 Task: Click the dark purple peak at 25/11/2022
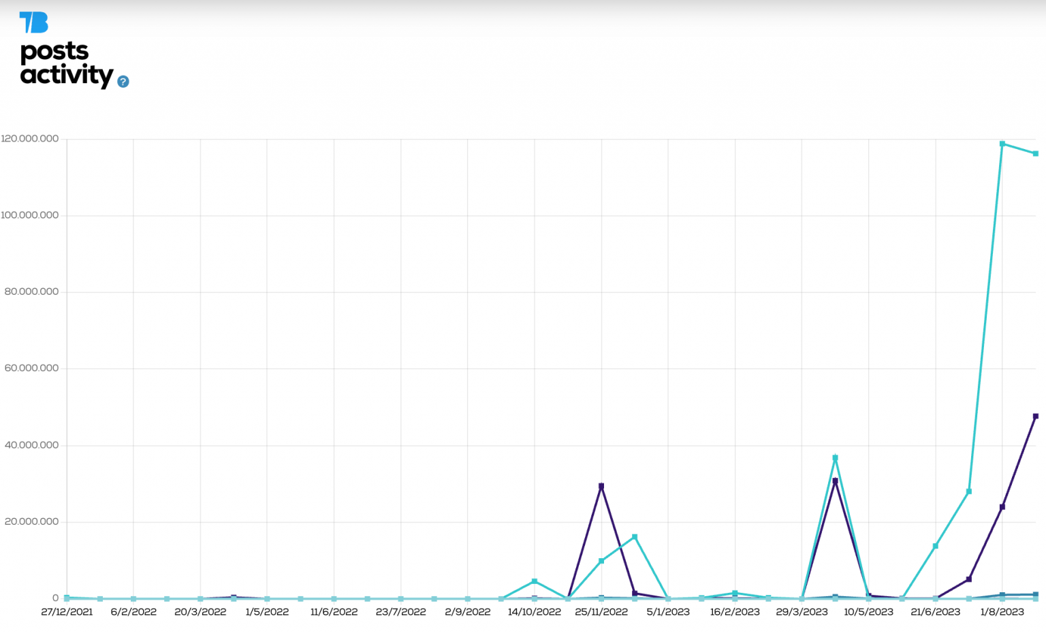click(601, 485)
